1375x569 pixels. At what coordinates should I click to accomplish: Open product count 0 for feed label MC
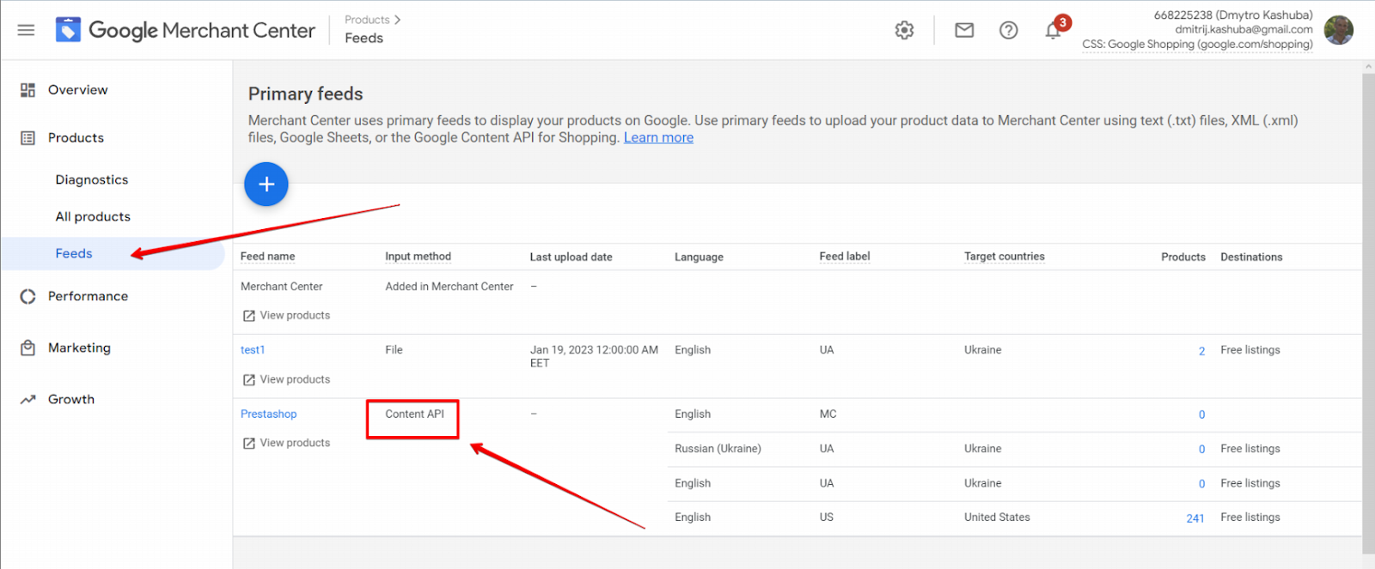(x=1201, y=415)
